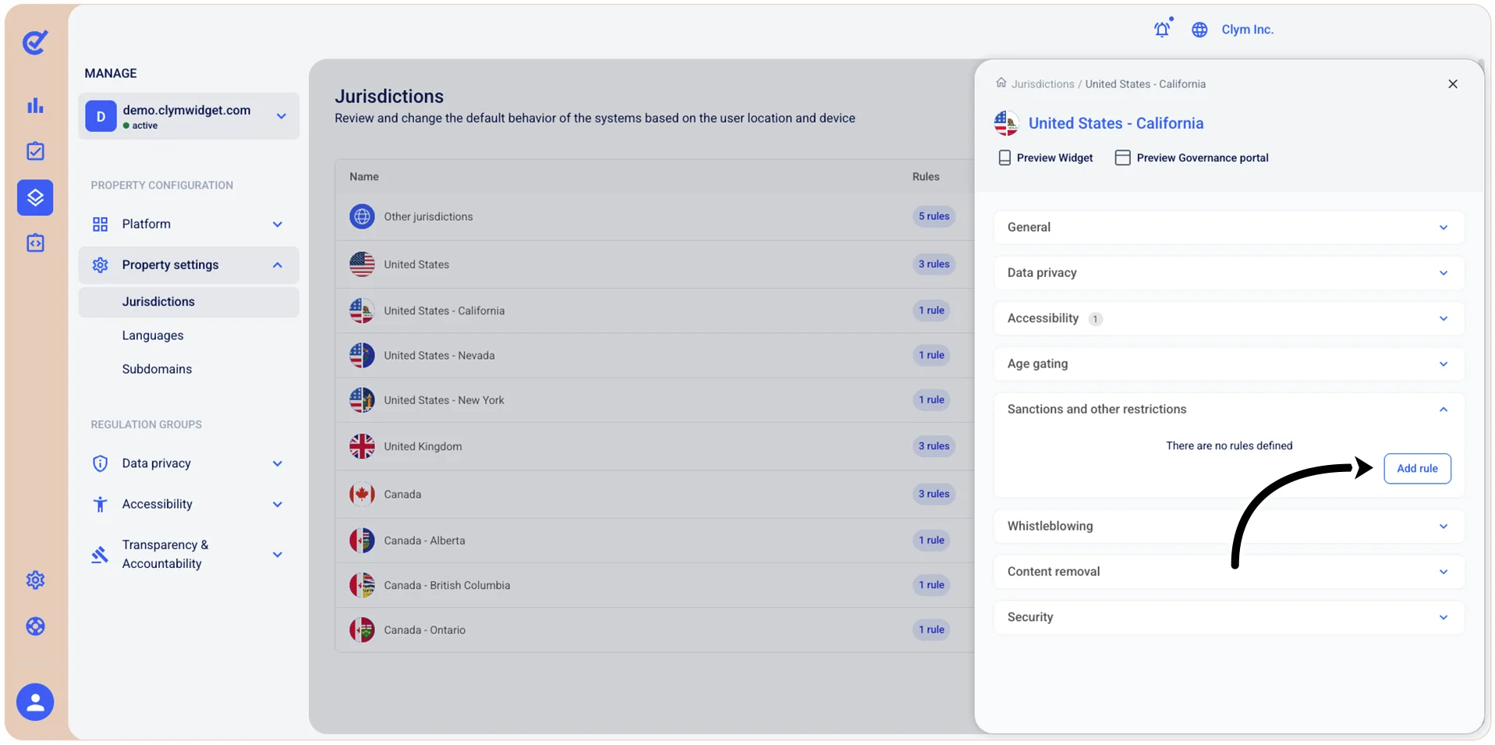This screenshot has width=1495, height=745.
Task: Select the layers sidebar icon
Action: coord(35,197)
